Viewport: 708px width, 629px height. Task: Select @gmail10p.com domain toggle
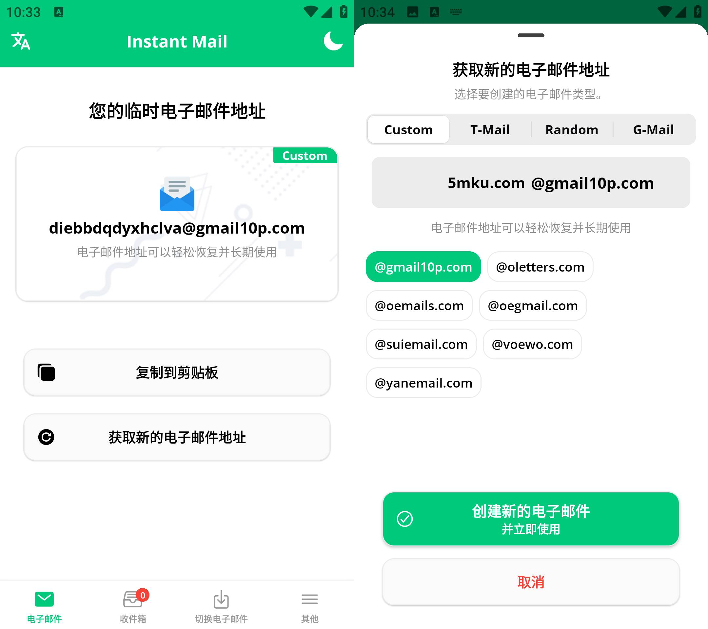click(x=423, y=266)
